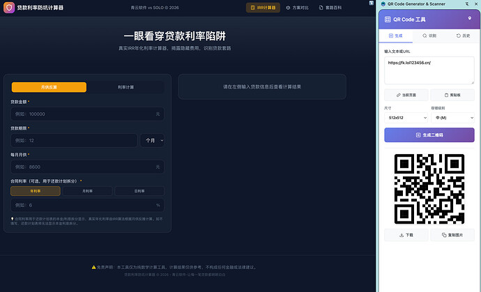Click the yellow warning icon in footer disclaimer

tap(93, 267)
